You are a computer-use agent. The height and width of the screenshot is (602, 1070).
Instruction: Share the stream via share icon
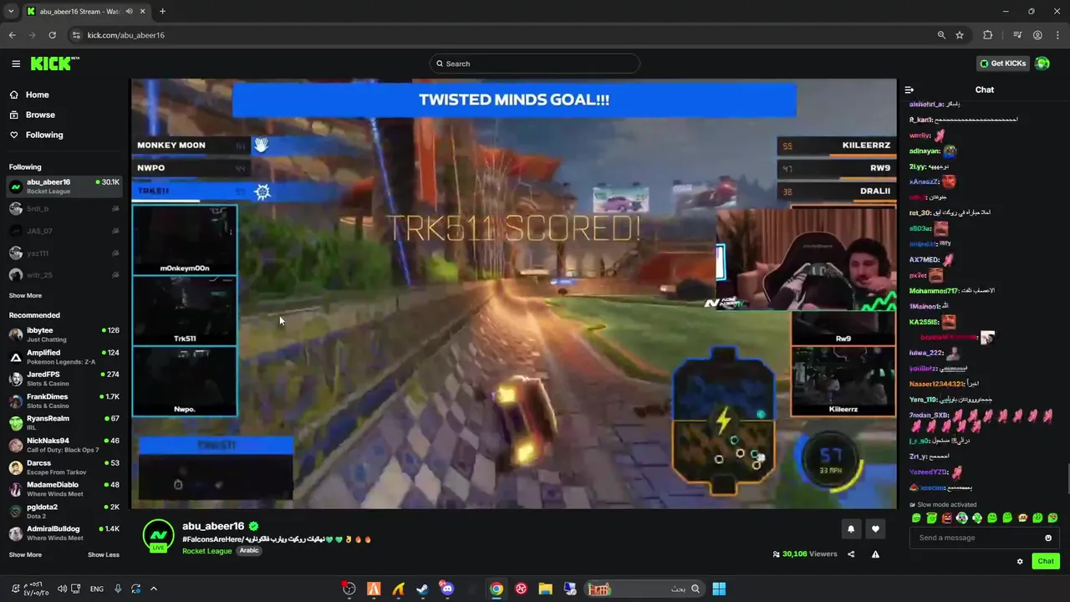click(x=851, y=554)
